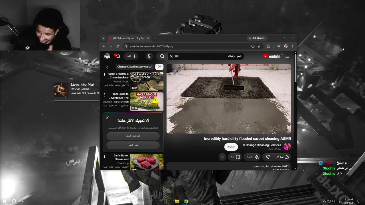365x205 pixels.
Task: Open the taskbar clock and calendar
Action: (348, 201)
